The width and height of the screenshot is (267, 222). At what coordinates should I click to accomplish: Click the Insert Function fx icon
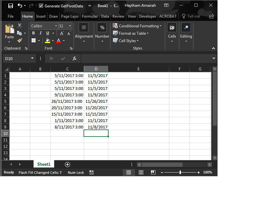(75, 58)
